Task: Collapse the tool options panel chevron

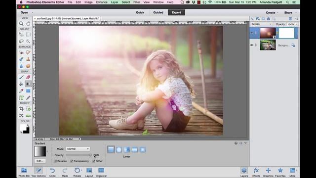Action: [245, 143]
